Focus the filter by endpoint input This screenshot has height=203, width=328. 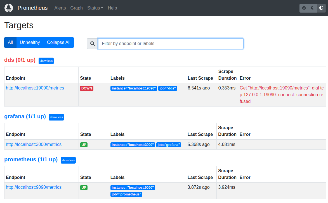click(x=171, y=44)
